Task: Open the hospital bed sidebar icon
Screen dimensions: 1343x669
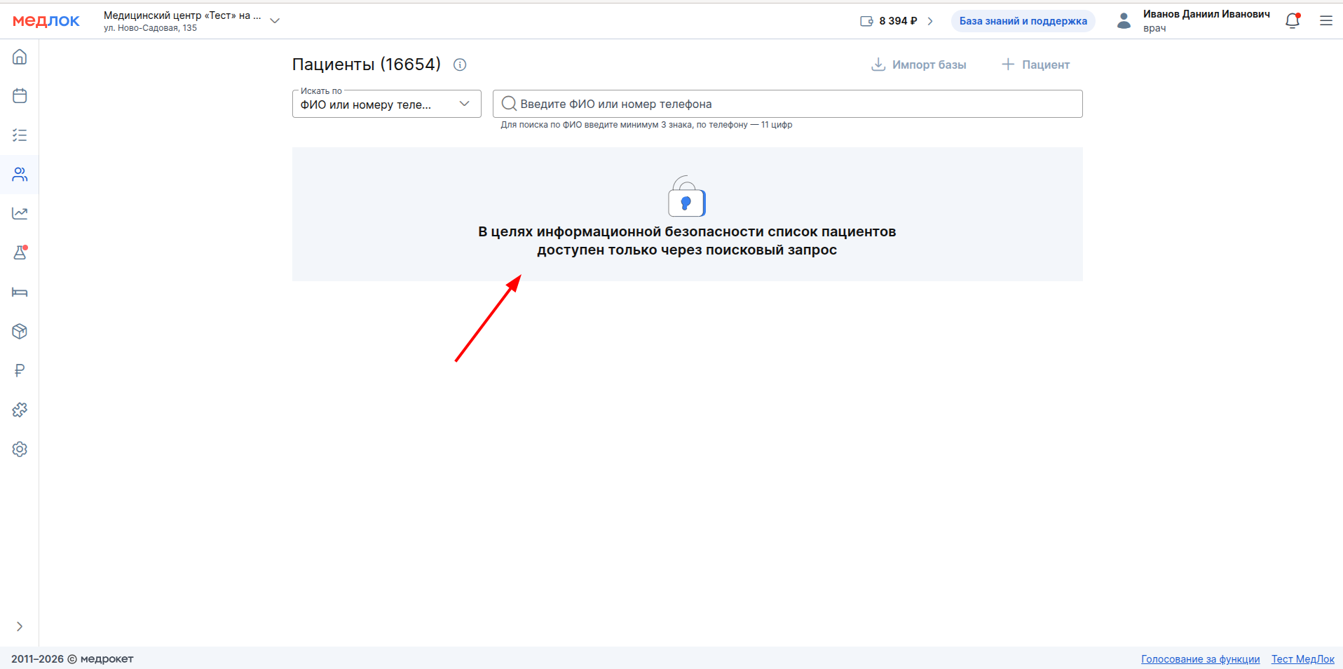Action: 20,292
